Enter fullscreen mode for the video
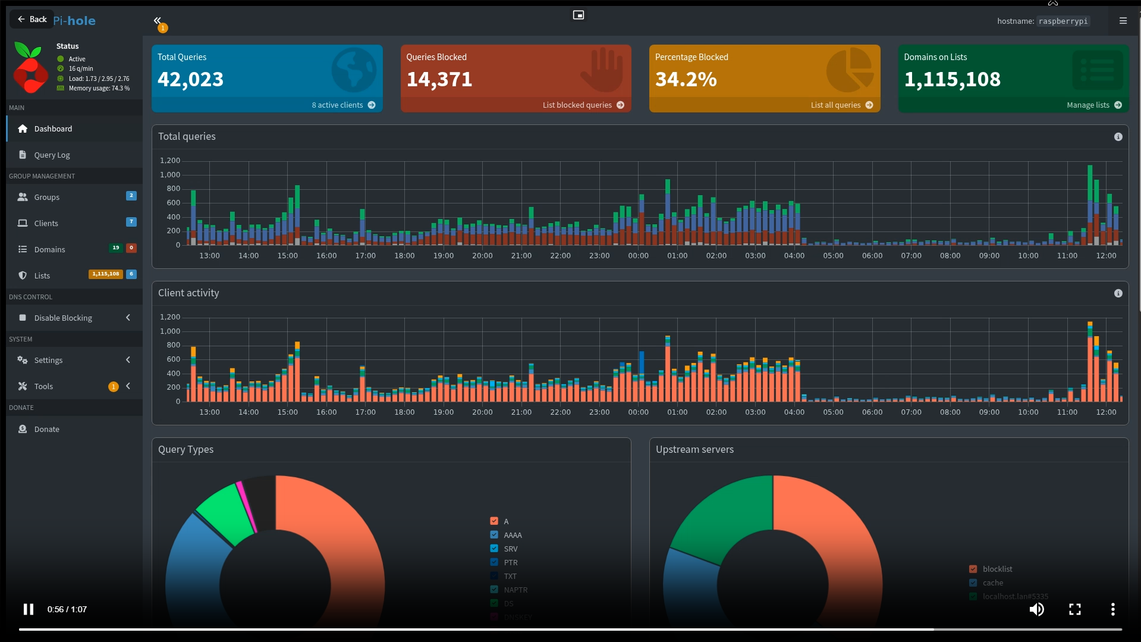1141x642 pixels. click(1074, 609)
